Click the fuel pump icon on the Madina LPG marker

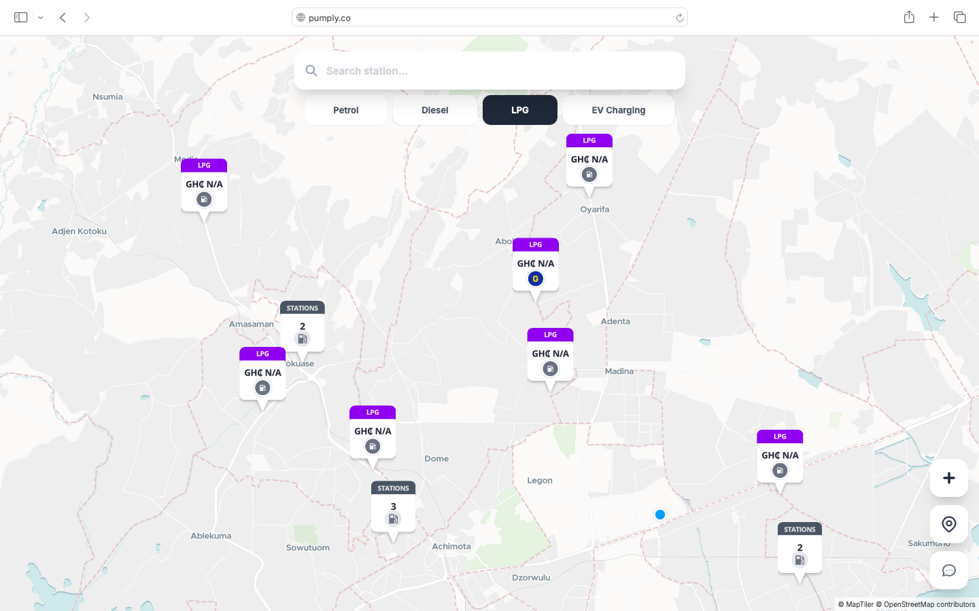(550, 369)
